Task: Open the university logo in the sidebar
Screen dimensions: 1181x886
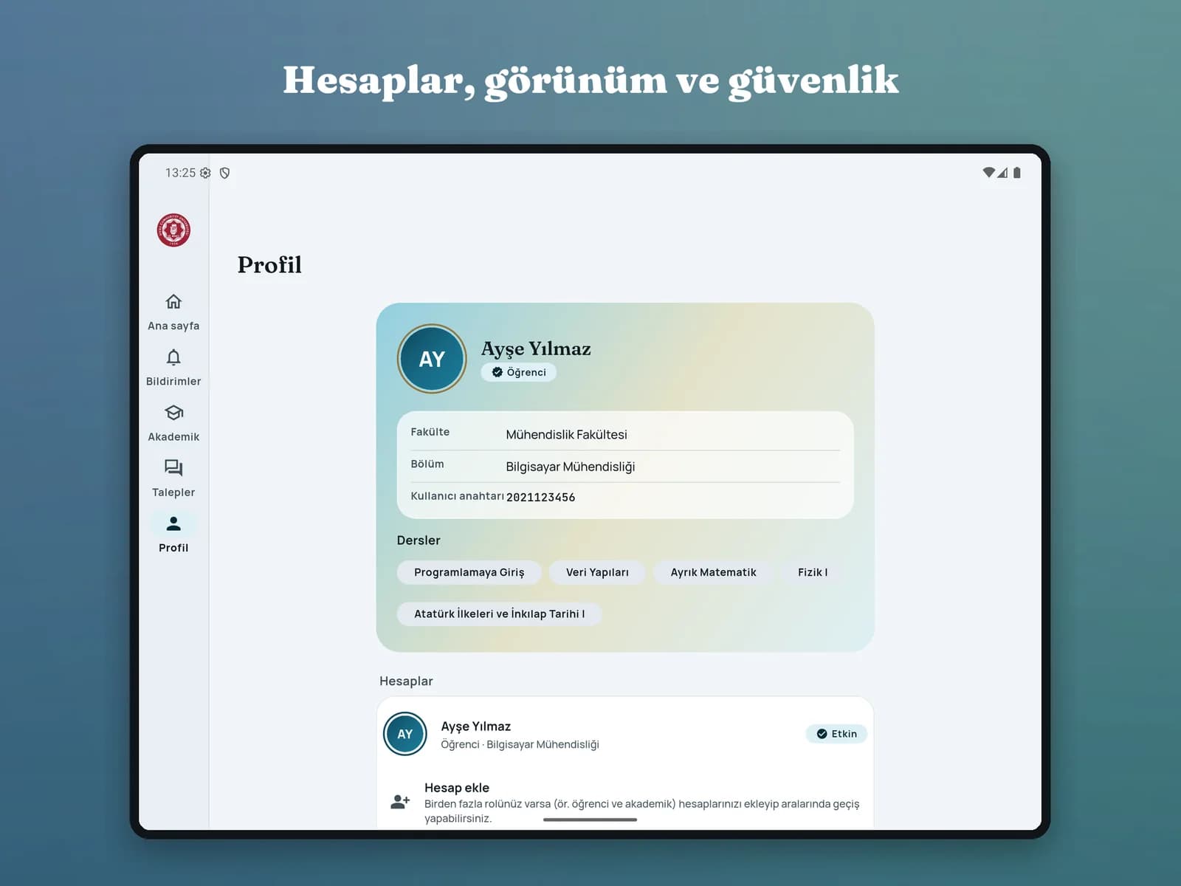Action: (x=173, y=230)
